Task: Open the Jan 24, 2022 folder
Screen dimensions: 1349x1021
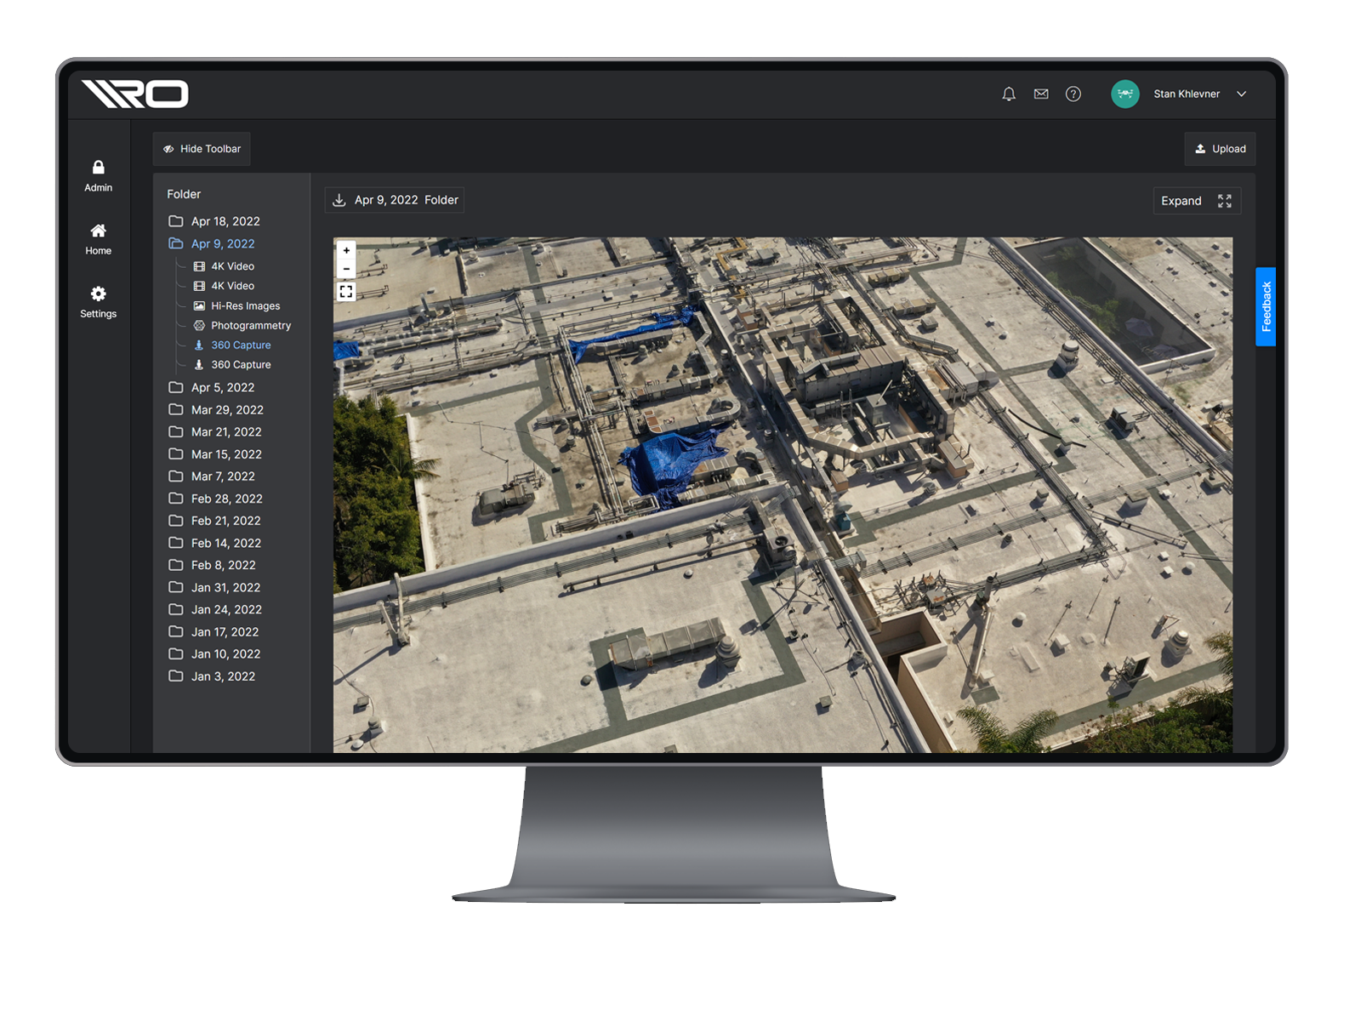Action: pyautogui.click(x=216, y=610)
